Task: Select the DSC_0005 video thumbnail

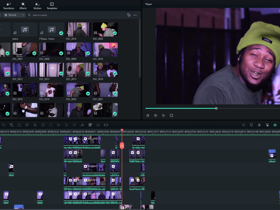Action: (x=105, y=29)
